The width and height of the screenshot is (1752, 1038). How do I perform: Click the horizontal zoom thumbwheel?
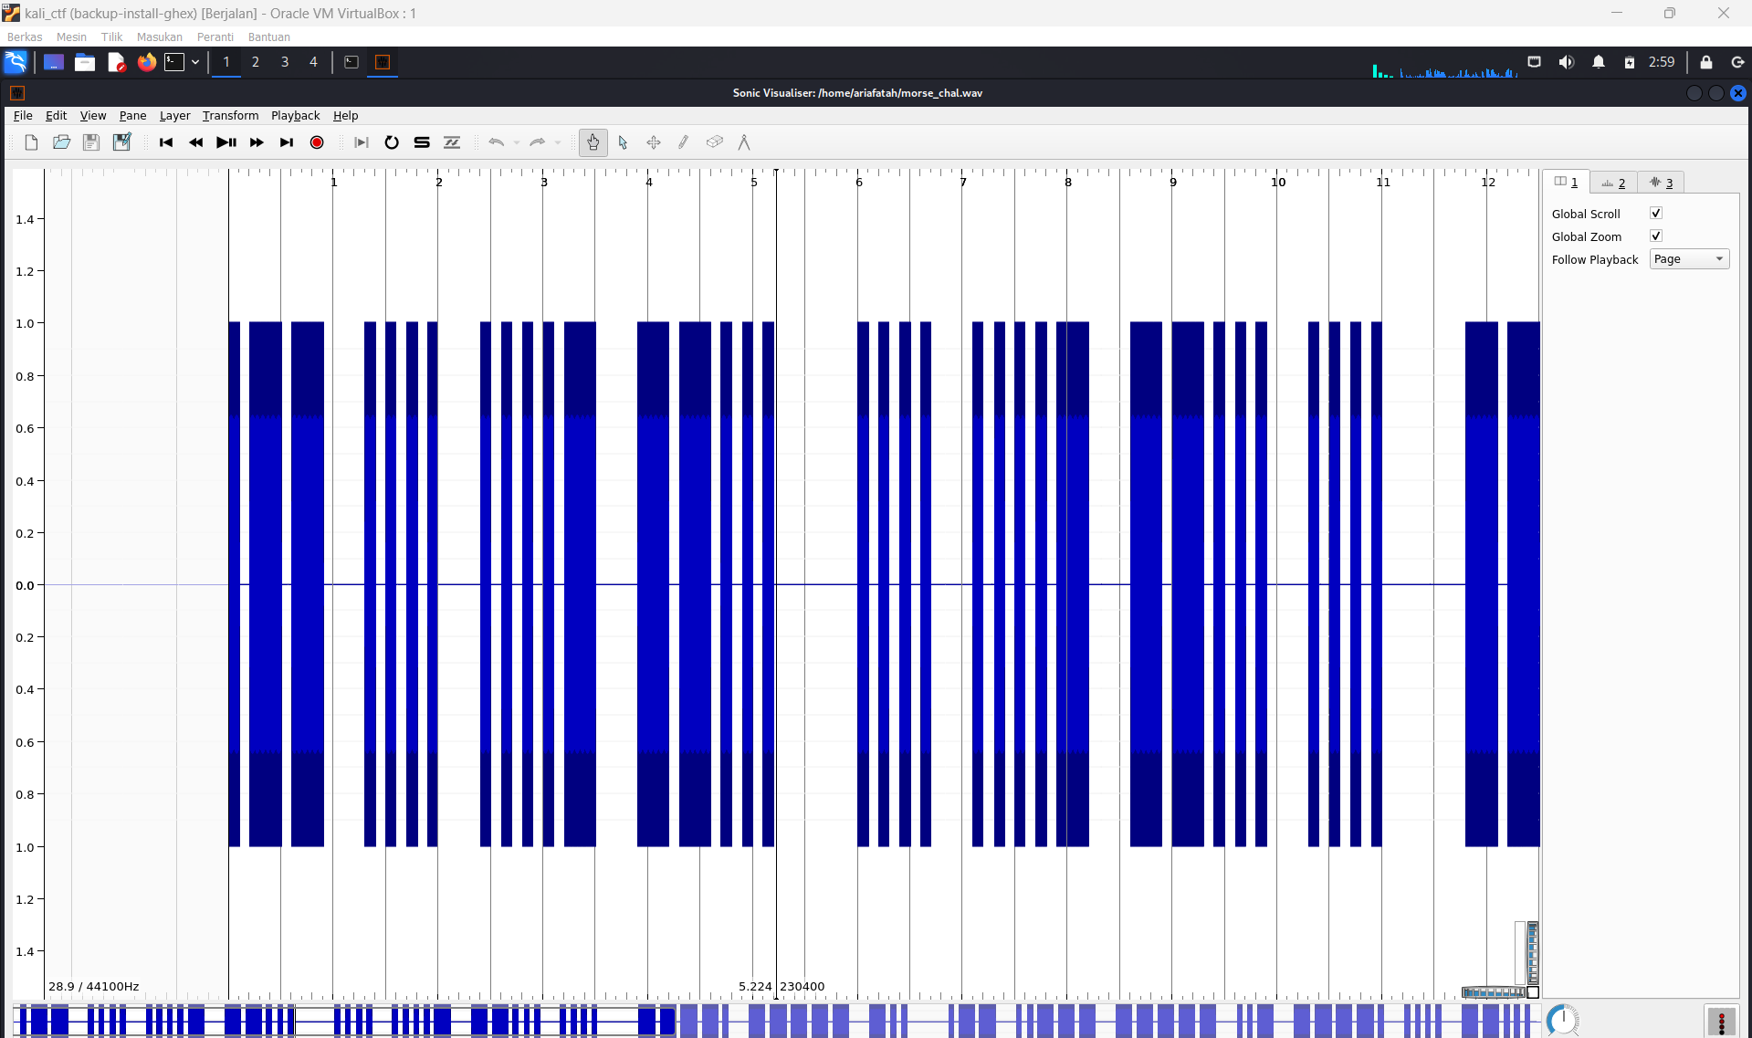[1494, 992]
